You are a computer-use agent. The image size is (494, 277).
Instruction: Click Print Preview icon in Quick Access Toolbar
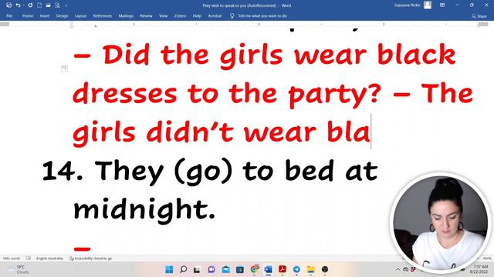pyautogui.click(x=57, y=5)
